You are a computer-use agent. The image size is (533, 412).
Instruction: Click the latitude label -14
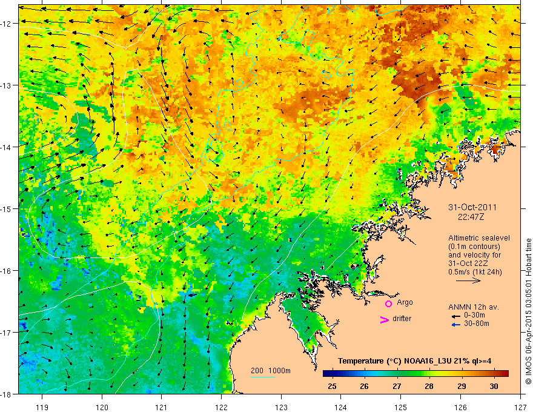(x=6, y=147)
